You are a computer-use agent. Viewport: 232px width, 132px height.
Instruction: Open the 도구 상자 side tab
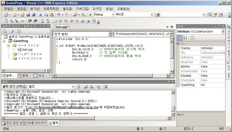(229, 70)
